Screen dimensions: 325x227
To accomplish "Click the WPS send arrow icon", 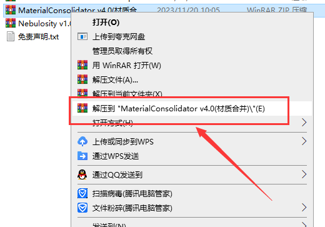I will pyautogui.click(x=82, y=156).
